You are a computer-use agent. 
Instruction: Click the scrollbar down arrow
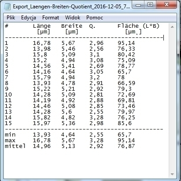point(172,174)
